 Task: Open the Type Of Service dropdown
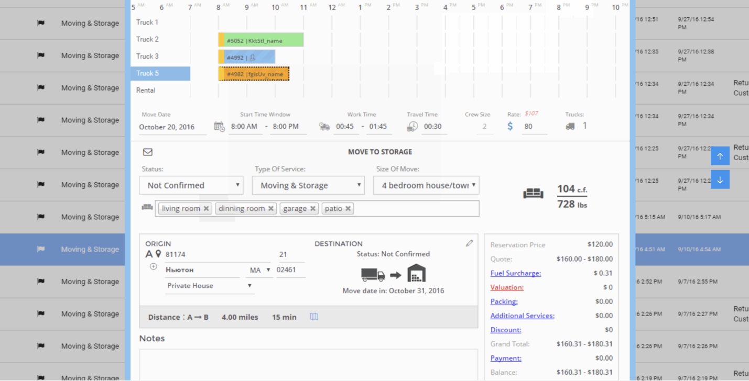(x=308, y=185)
